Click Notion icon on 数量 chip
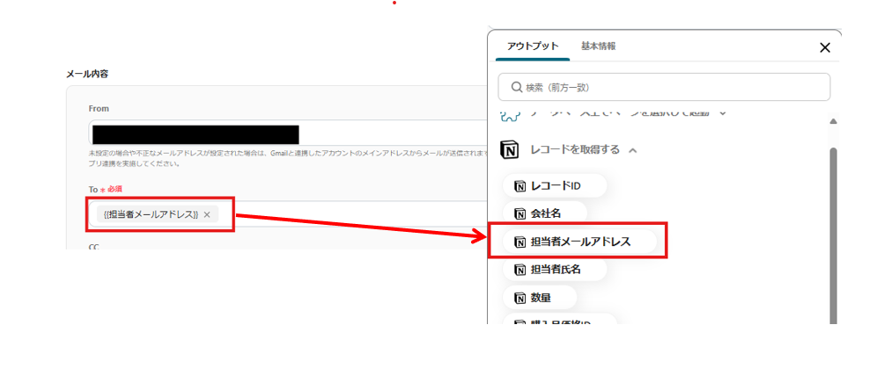The width and height of the screenshot is (884, 390). click(x=519, y=298)
